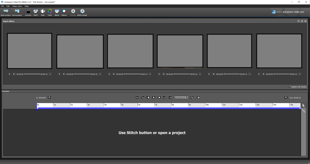The image size is (310, 164).
Task: Jump to the timeline end
Action: point(170,97)
